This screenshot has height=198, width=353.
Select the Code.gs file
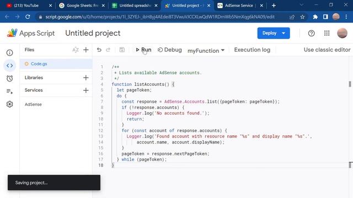(x=56, y=64)
